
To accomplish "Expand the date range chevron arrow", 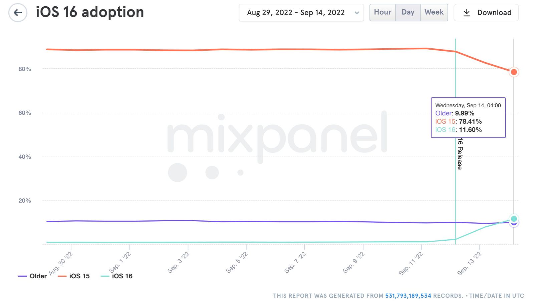I will tap(357, 13).
